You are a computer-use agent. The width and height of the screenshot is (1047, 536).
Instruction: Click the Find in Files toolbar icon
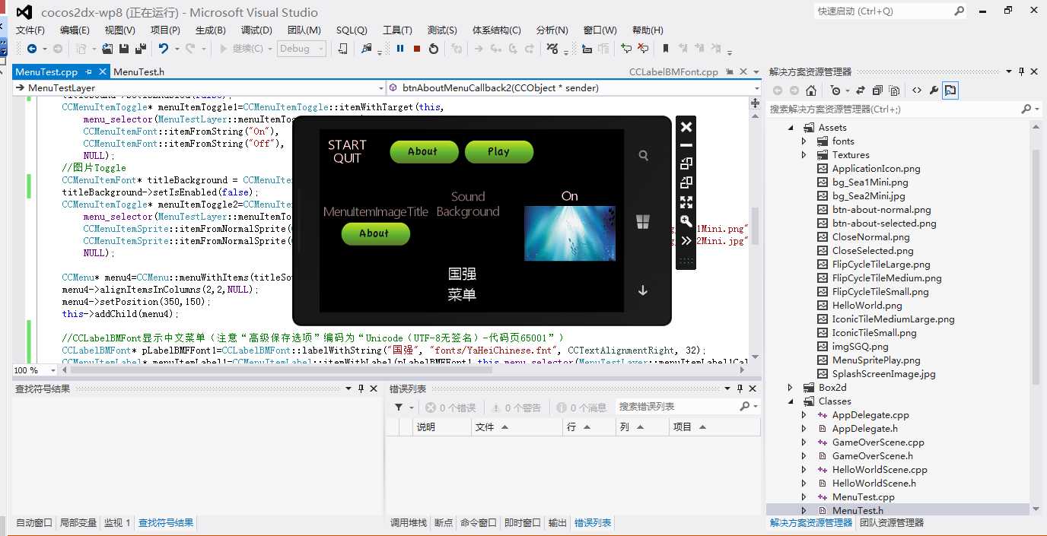coord(368,49)
